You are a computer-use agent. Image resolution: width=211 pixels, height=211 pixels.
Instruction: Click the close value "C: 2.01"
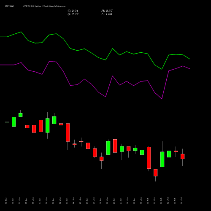point(73,11)
